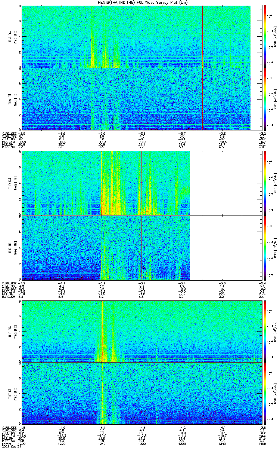The height and width of the screenshot is (449, 280).
Task: Click the red vertical marker in THD BII panel
Action: 142,247
